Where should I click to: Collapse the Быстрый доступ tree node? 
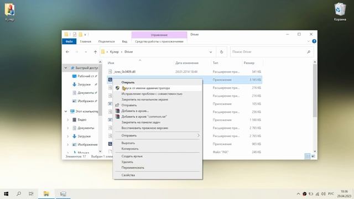[x=66, y=68]
